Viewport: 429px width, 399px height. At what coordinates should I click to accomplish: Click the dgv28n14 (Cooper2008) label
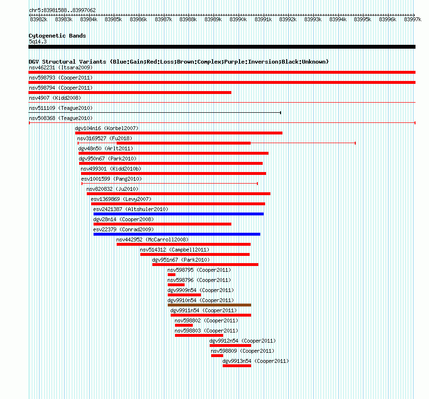[x=123, y=219]
